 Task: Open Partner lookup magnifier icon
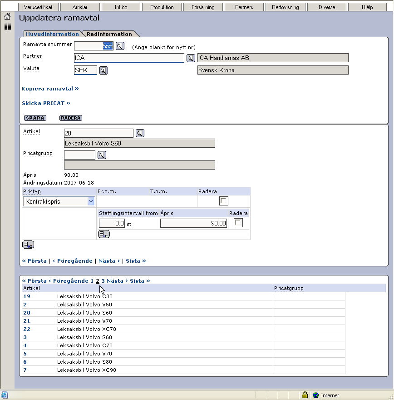[x=191, y=58]
